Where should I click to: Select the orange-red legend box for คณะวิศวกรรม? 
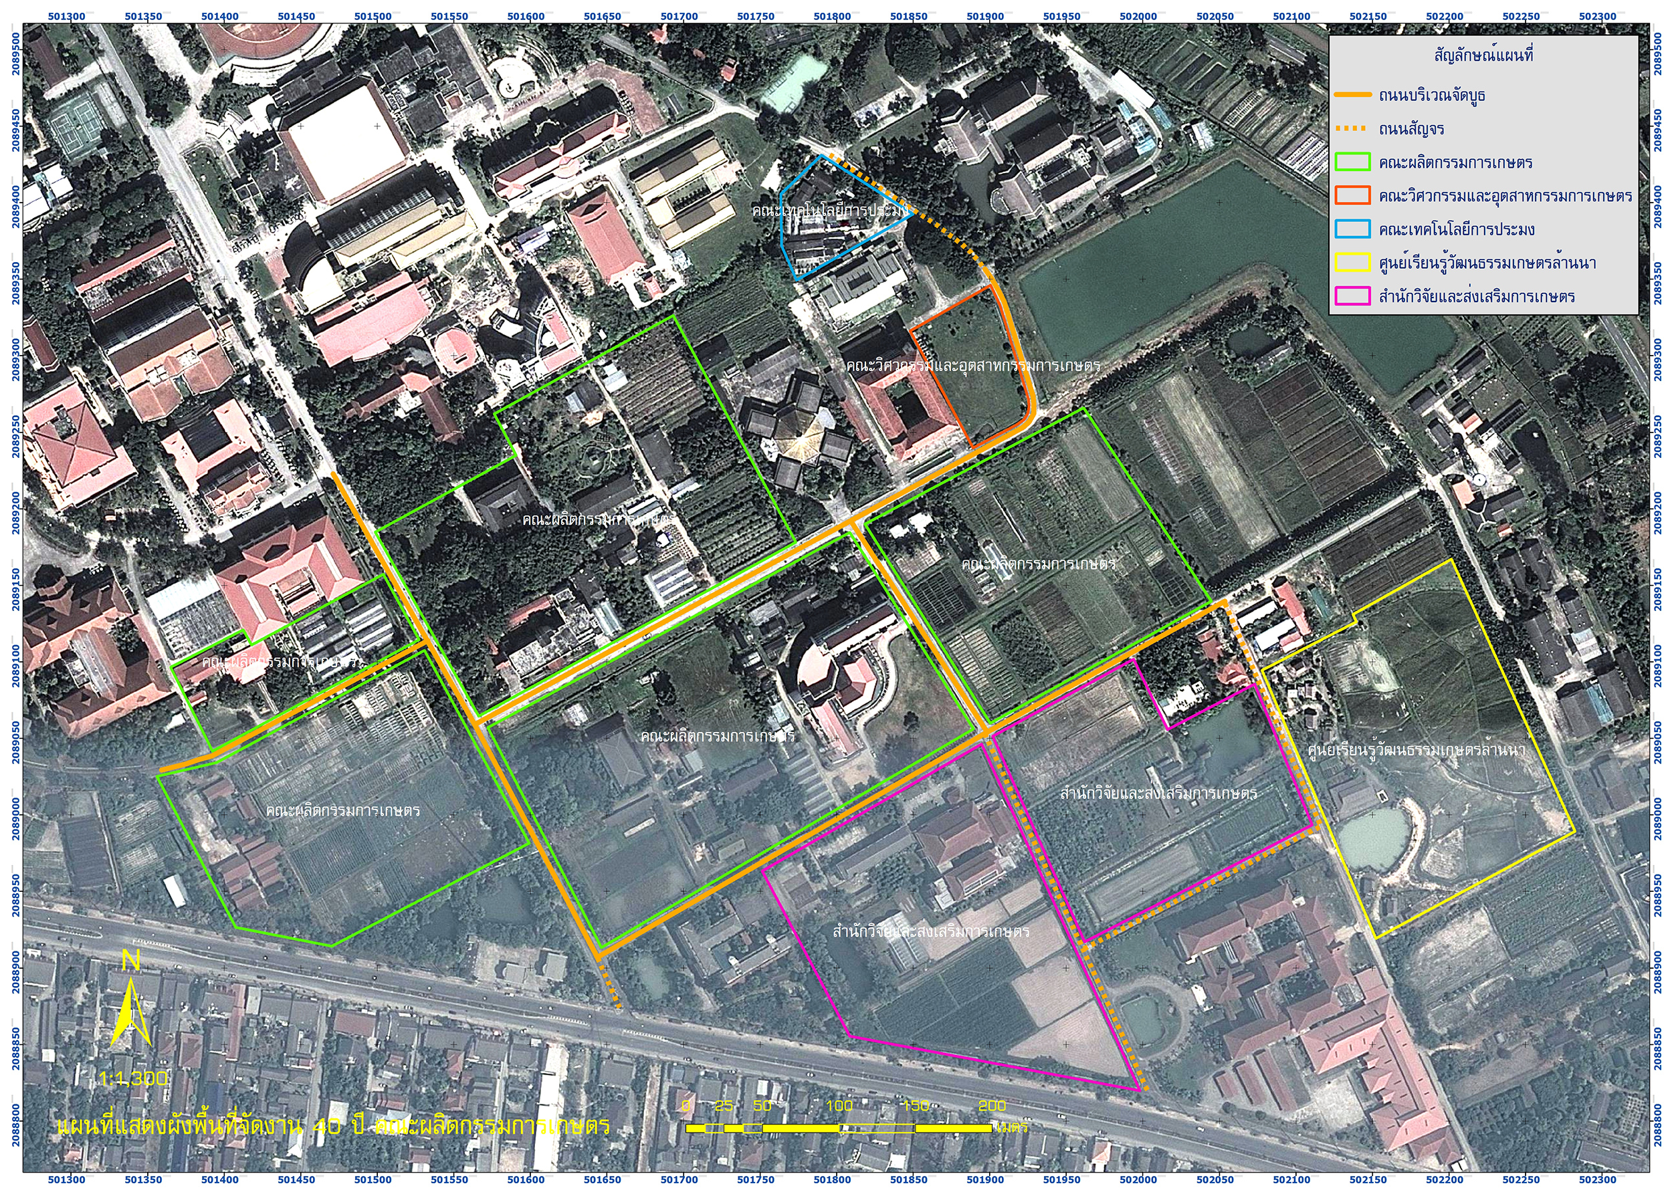1352,196
